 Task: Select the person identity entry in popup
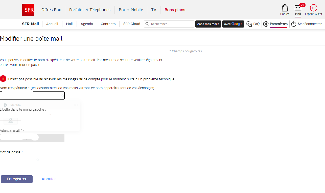11,120
